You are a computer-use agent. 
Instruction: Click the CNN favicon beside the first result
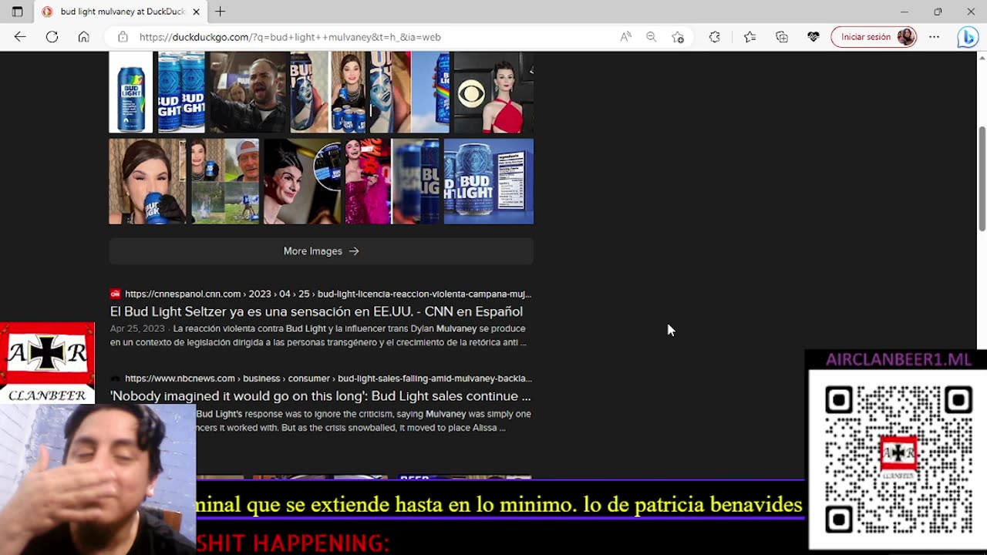click(115, 294)
